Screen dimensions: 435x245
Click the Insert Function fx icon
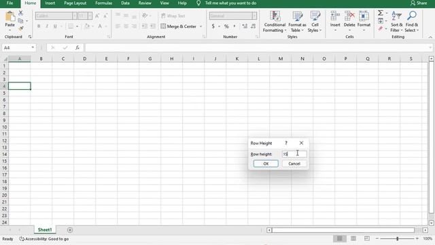coord(77,48)
